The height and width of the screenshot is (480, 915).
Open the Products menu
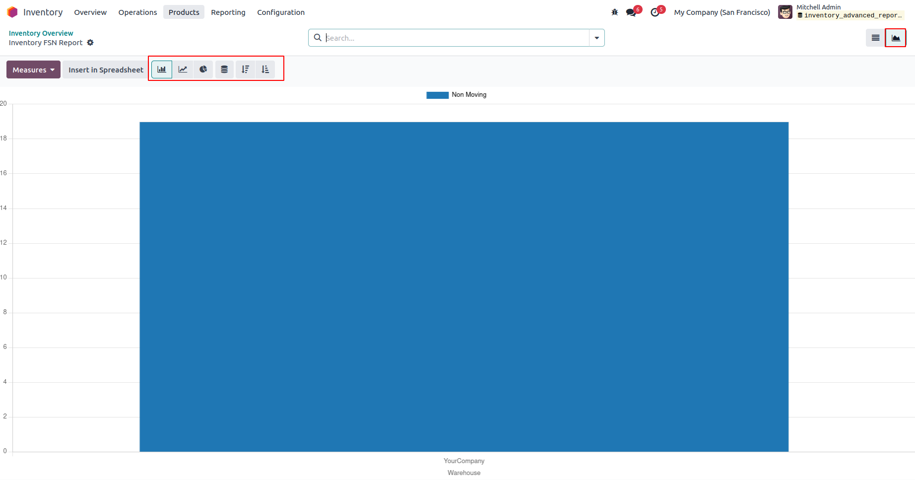click(184, 12)
